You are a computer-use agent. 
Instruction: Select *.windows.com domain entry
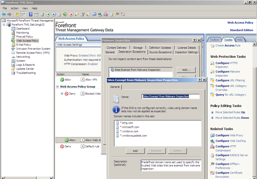[x=129, y=131]
